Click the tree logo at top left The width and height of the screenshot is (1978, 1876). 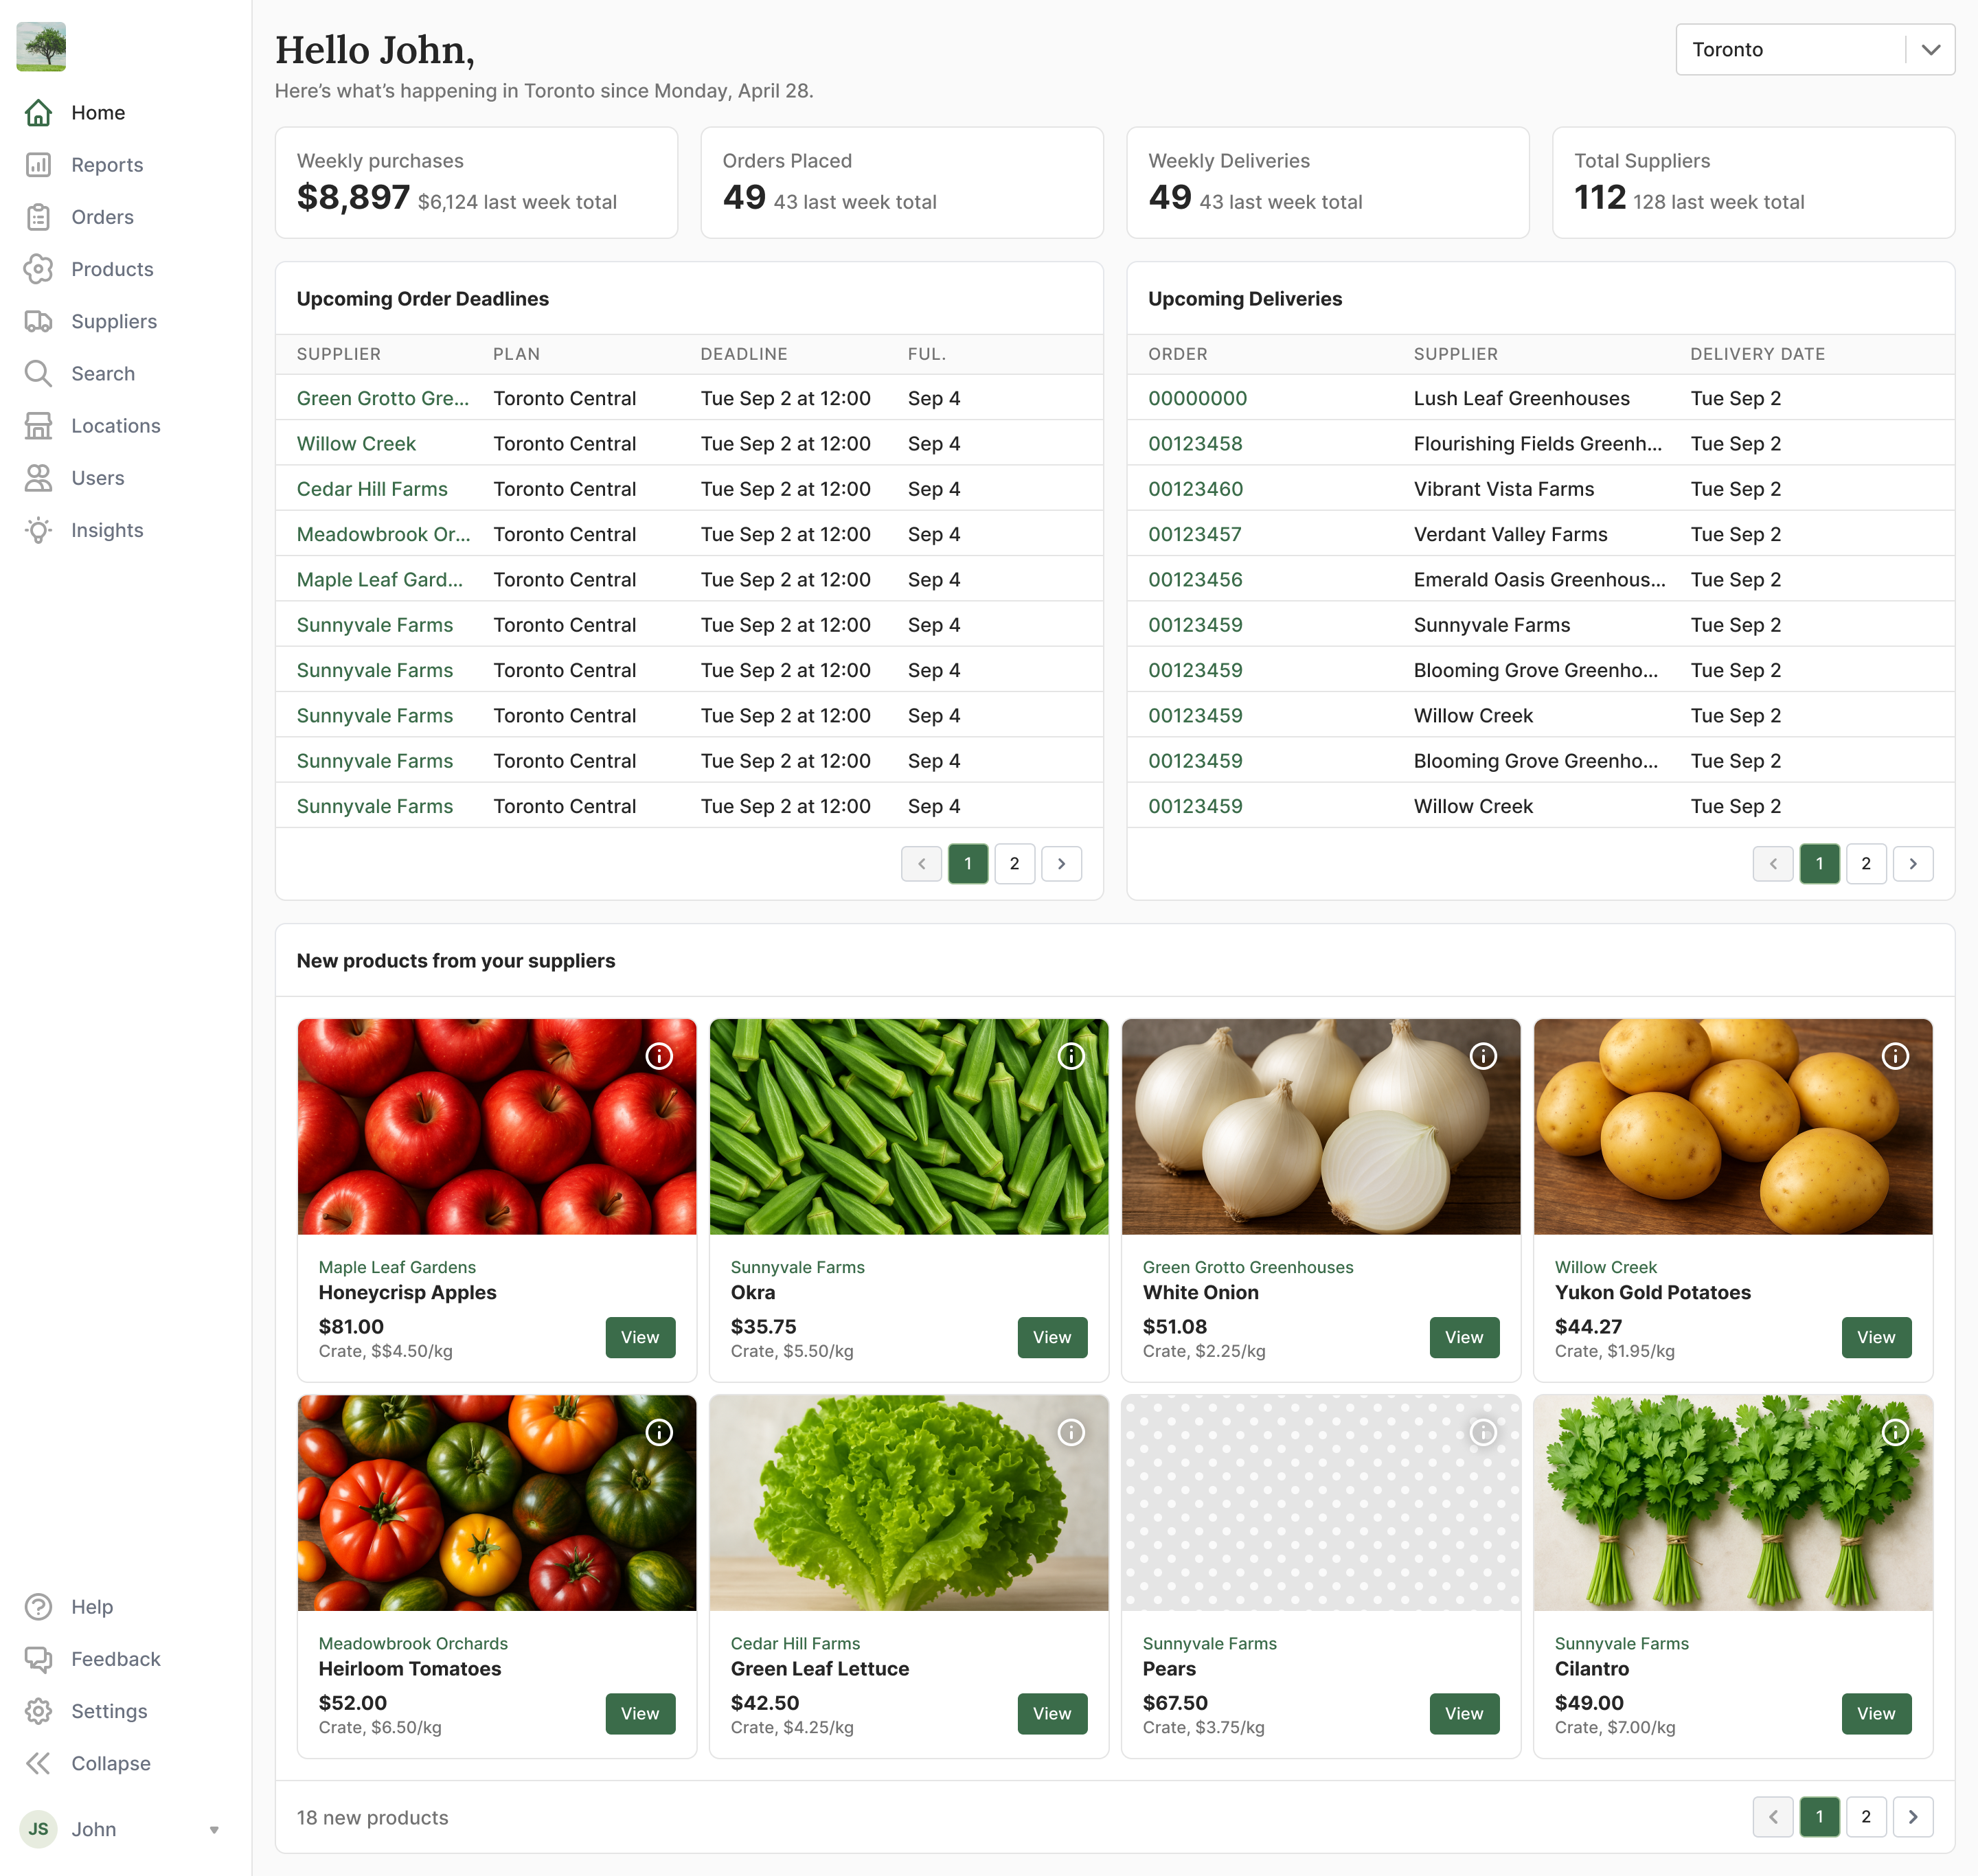pos(41,47)
